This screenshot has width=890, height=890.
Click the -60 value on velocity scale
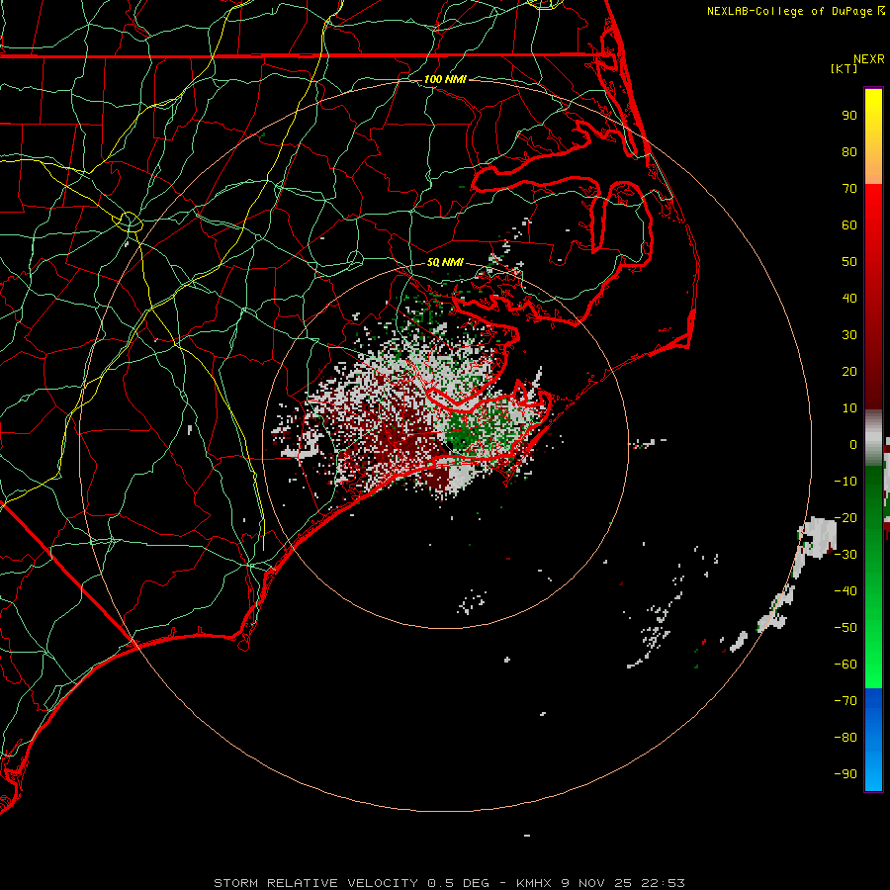coord(845,665)
